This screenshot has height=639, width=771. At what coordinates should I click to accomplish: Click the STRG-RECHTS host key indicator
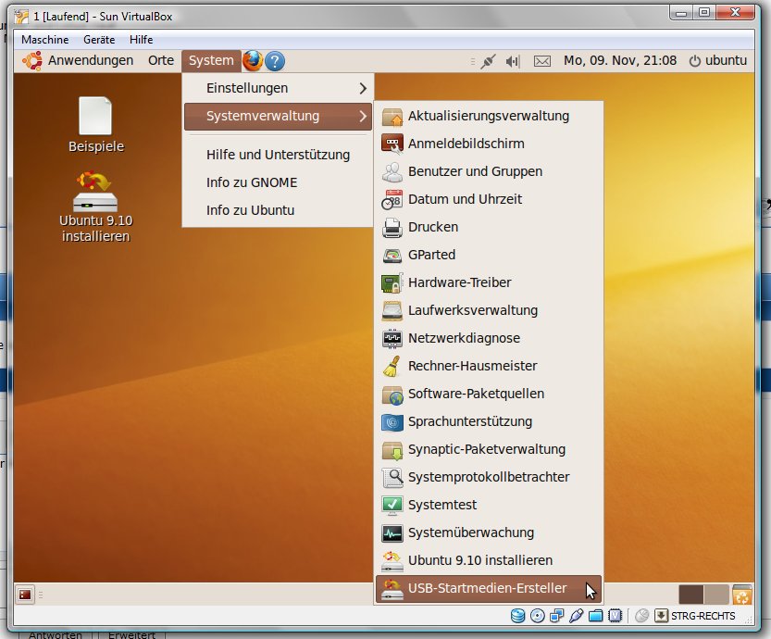pos(703,616)
